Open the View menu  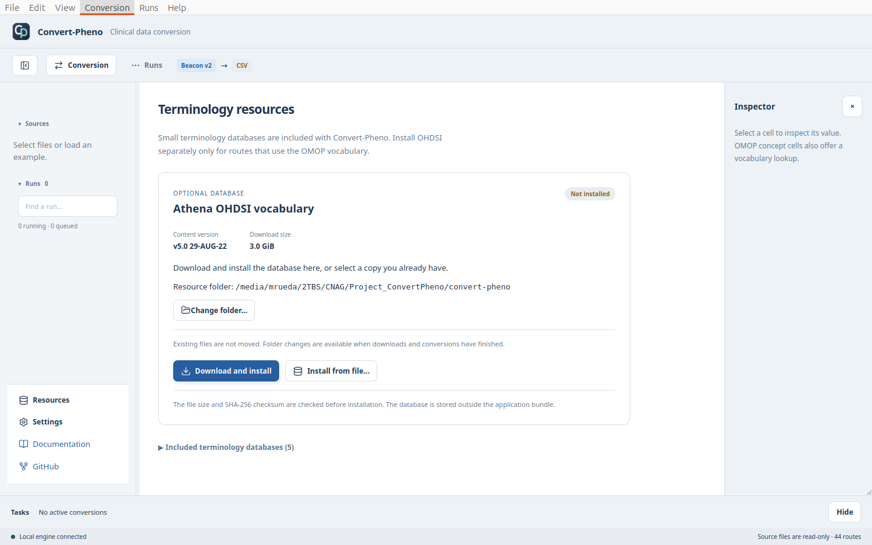point(65,7)
